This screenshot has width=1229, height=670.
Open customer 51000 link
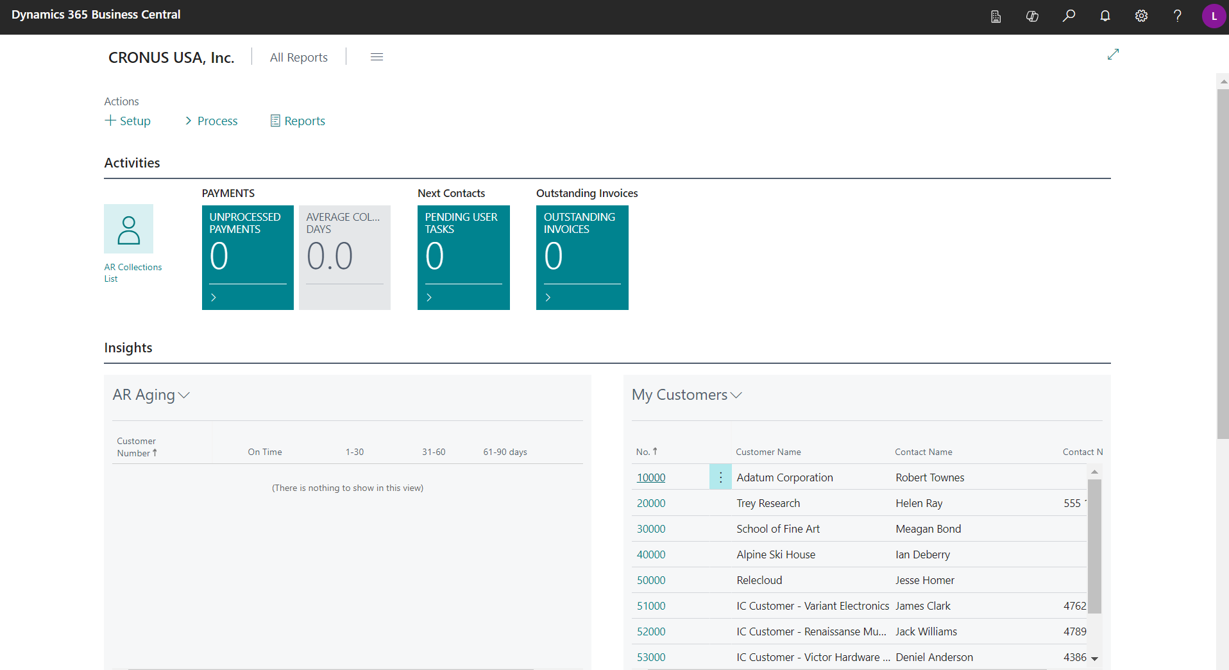pyautogui.click(x=651, y=606)
